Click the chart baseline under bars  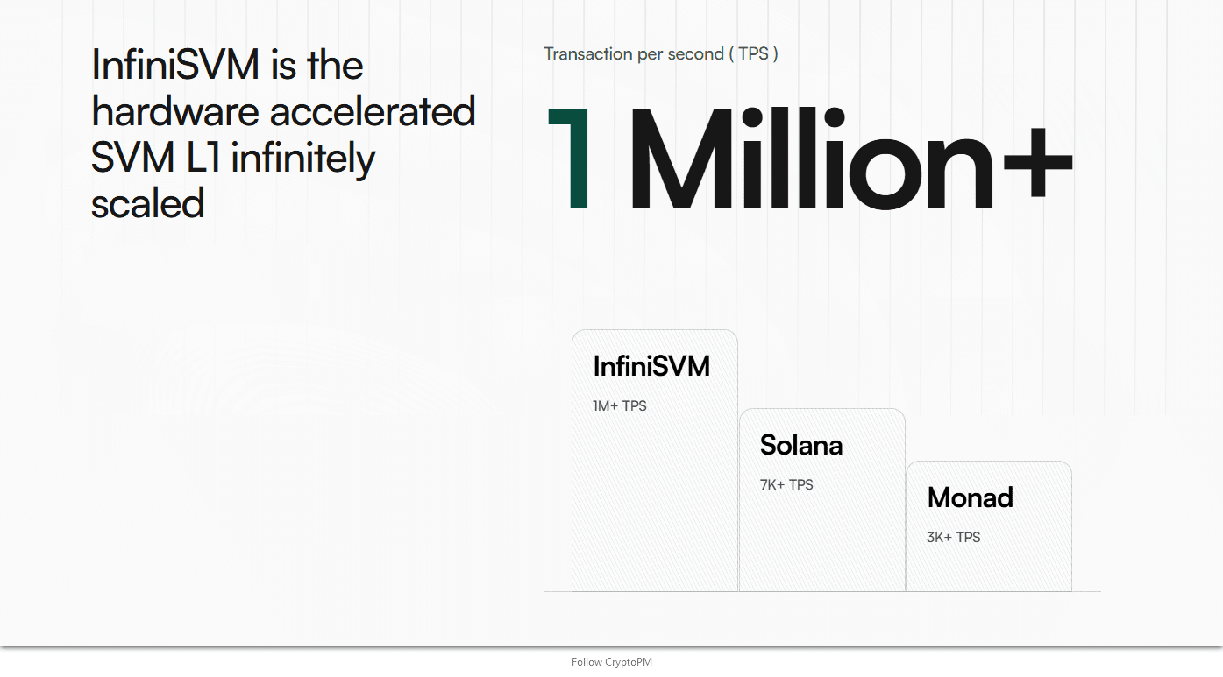[822, 592]
